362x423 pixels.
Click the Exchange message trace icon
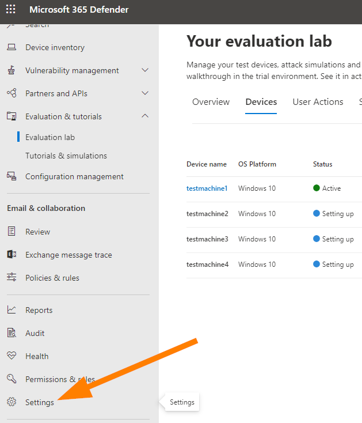click(12, 254)
